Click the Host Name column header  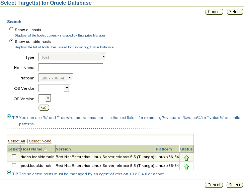pos(31,149)
